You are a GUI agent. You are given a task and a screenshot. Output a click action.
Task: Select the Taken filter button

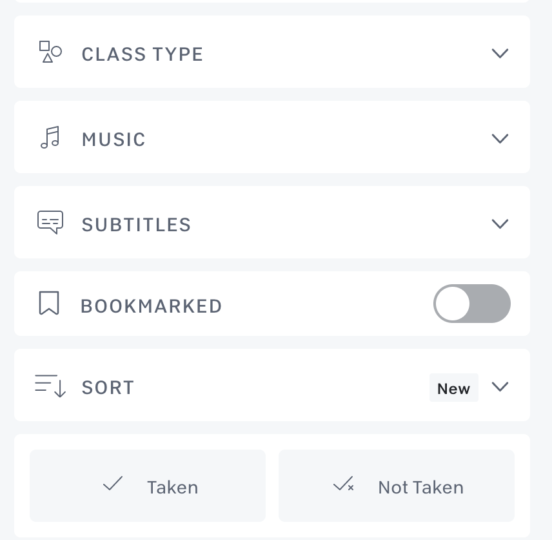click(x=148, y=486)
